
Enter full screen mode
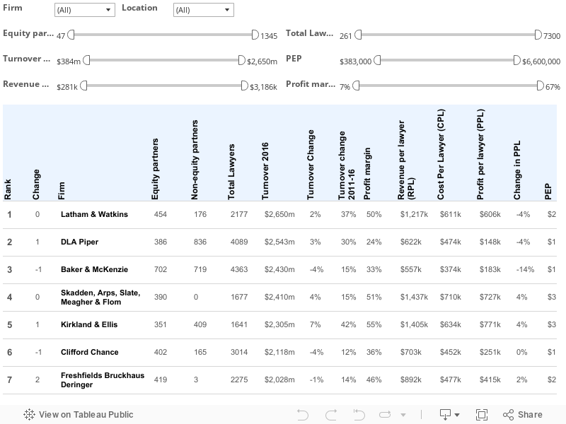[x=482, y=415]
